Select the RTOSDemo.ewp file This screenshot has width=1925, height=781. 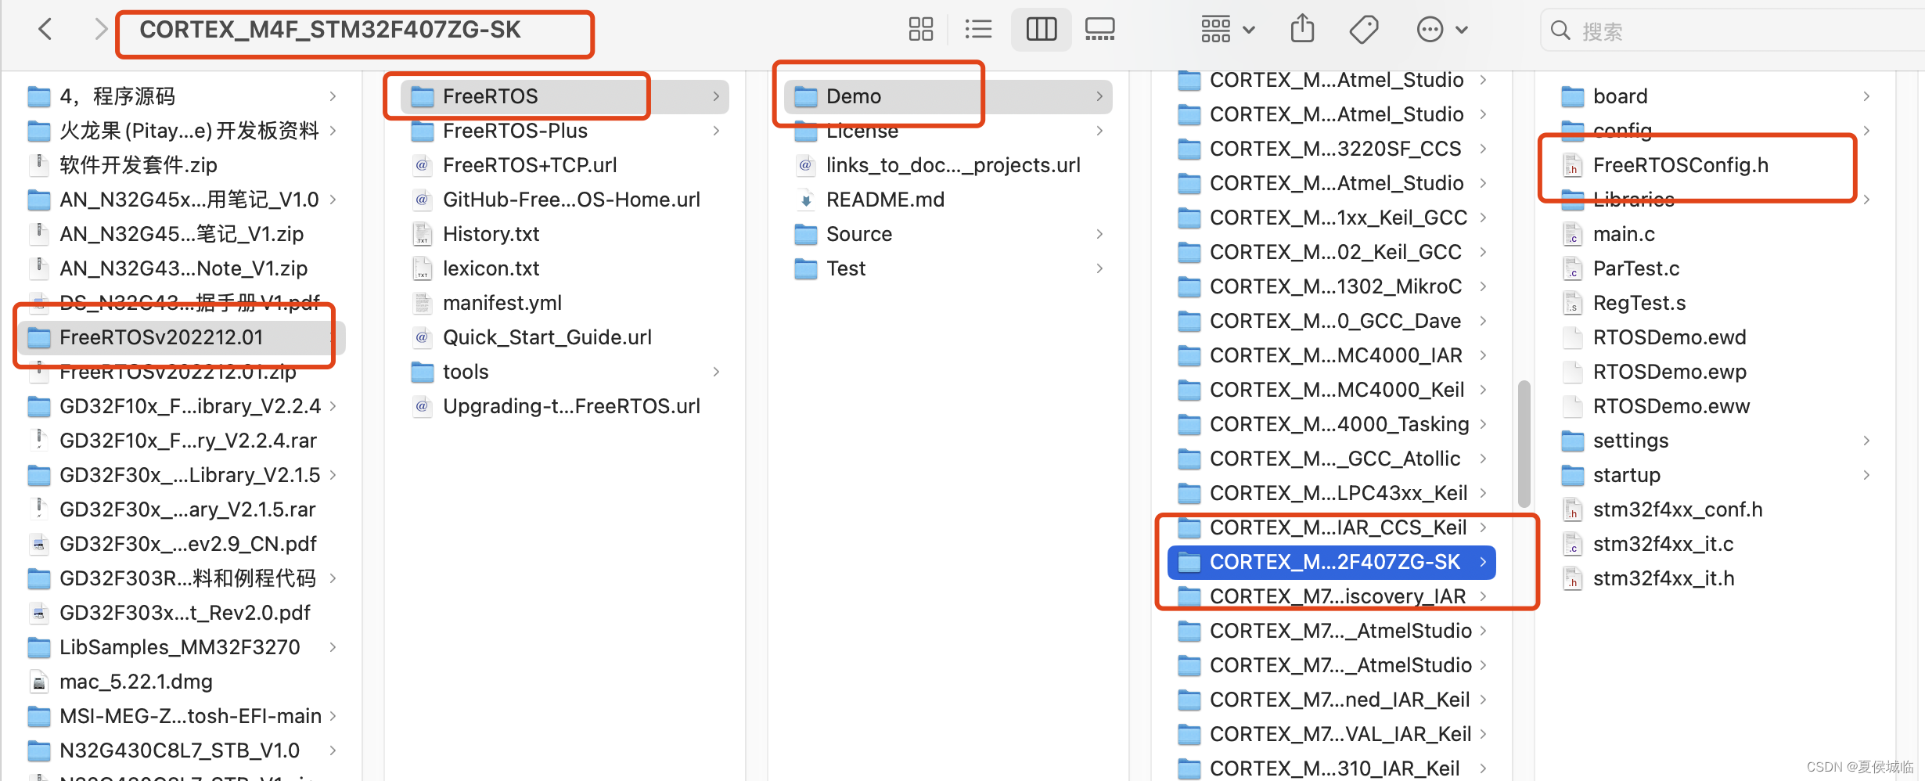(x=1715, y=372)
